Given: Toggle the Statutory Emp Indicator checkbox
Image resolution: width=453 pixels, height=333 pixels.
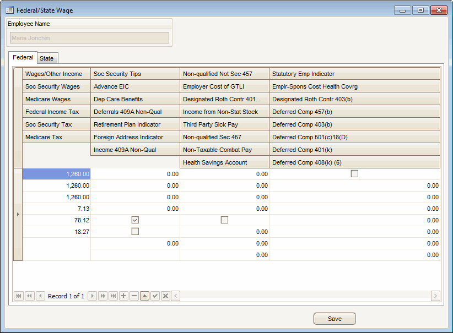Looking at the screenshot, I should [354, 174].
